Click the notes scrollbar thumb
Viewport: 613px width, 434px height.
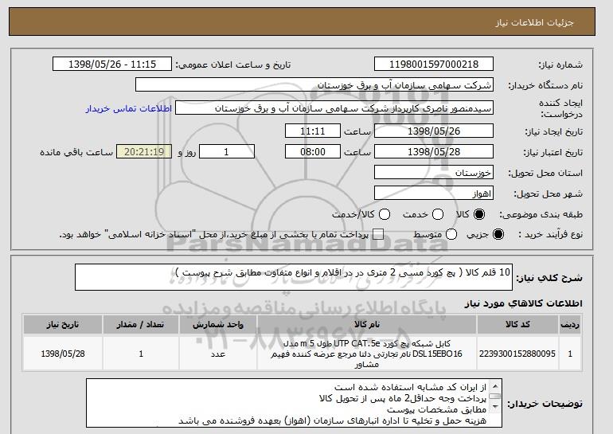pos(495,396)
